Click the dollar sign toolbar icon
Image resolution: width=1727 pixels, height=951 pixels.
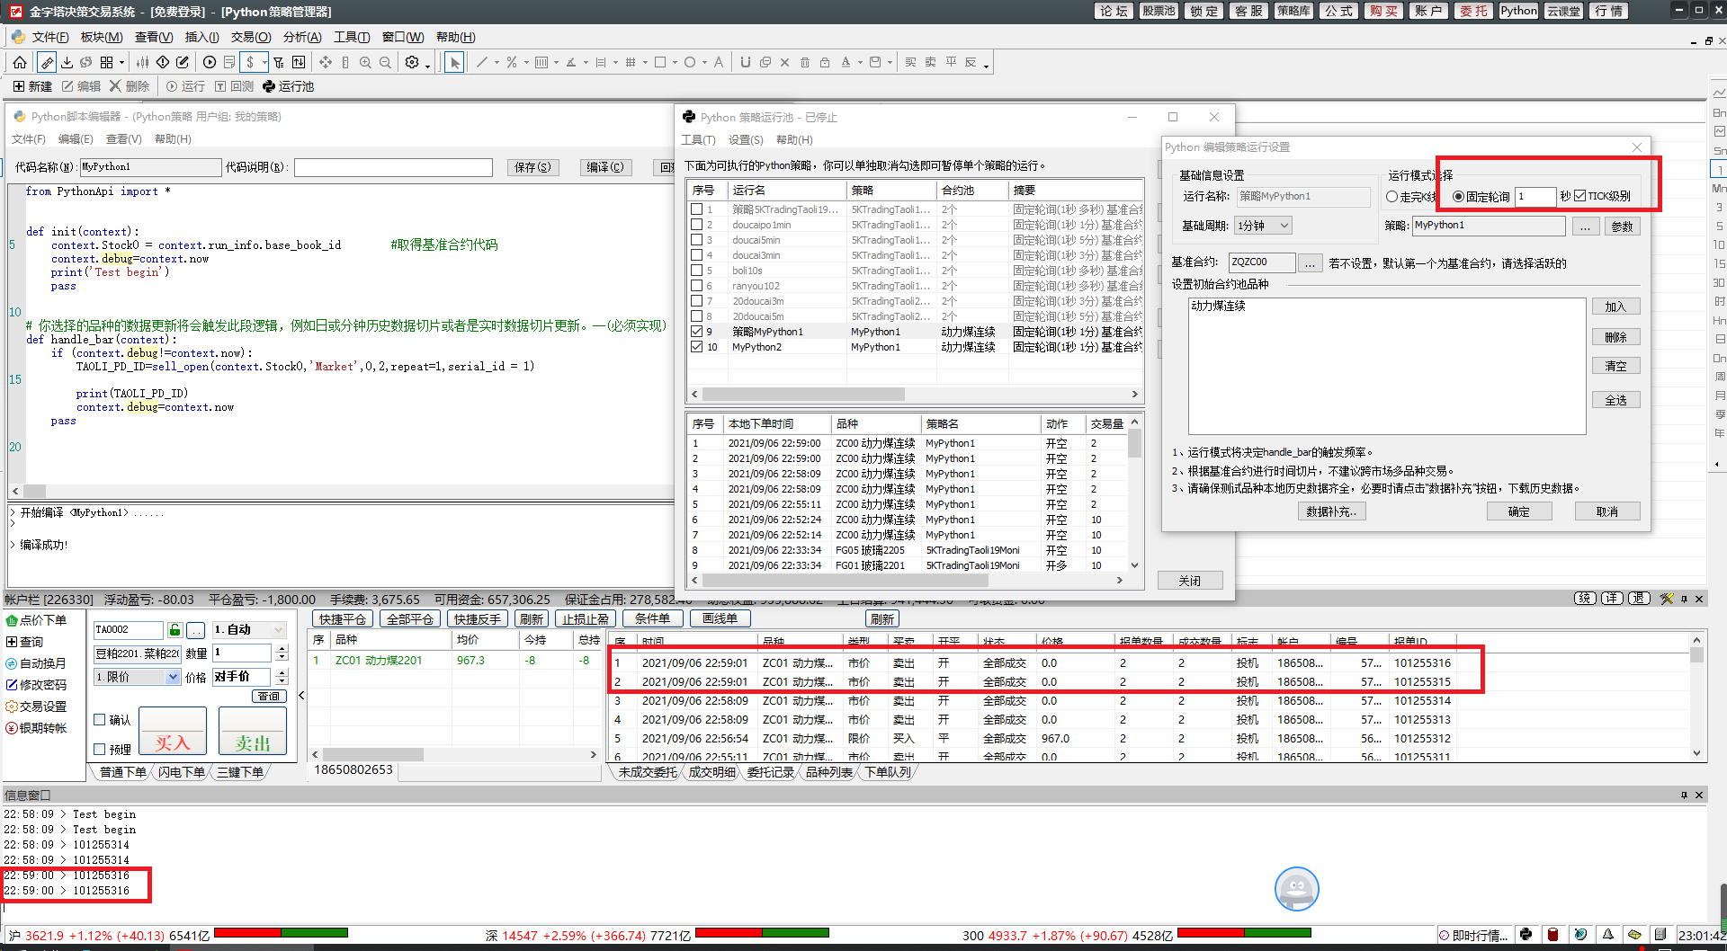click(250, 62)
